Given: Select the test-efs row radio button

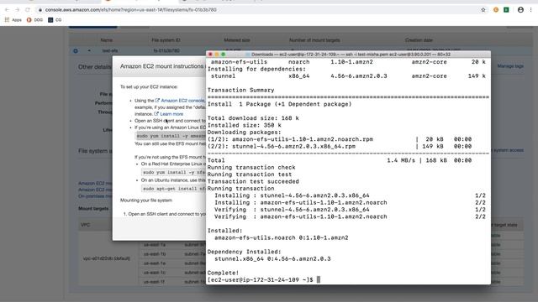Looking at the screenshot, I should click(76, 50).
